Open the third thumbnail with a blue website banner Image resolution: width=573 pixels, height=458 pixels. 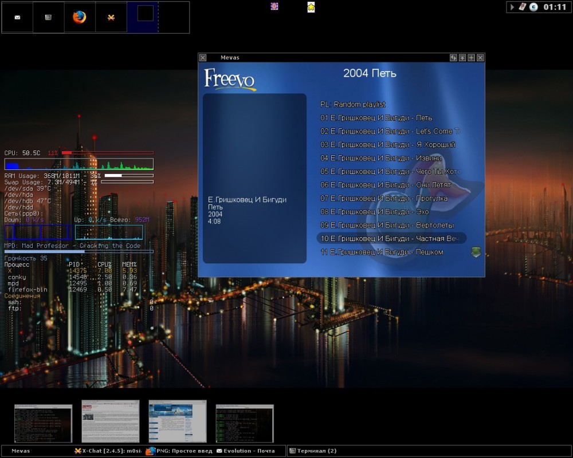[x=178, y=421]
